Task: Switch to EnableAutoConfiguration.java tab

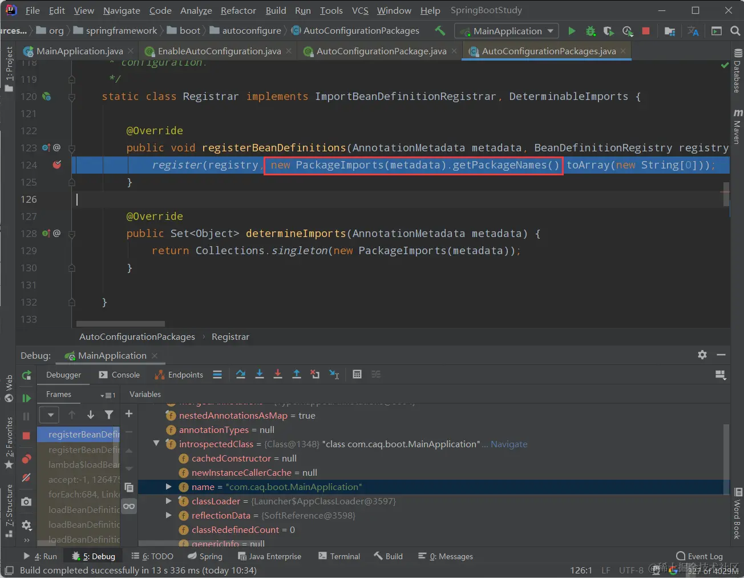Action: [x=219, y=51]
